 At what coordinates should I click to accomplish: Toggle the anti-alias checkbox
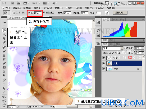tap(44, 12)
